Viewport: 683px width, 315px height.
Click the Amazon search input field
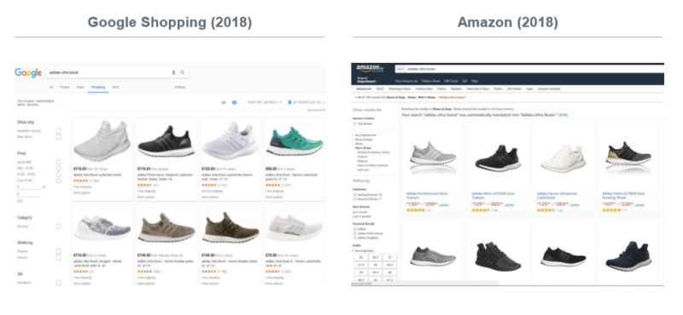(535, 69)
